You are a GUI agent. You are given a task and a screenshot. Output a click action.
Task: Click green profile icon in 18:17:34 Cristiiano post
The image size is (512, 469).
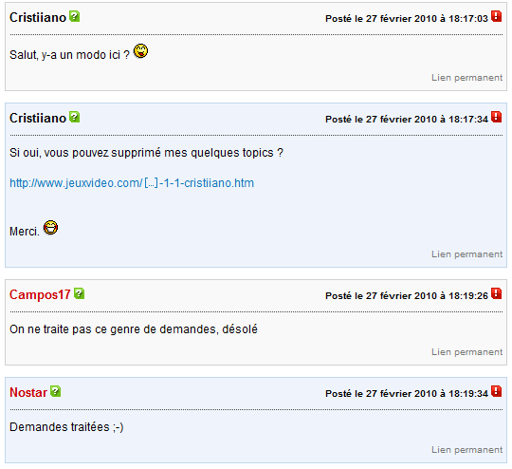point(75,117)
